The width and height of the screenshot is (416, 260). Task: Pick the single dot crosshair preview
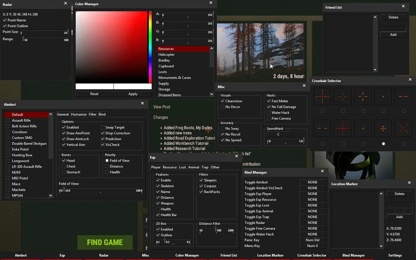coord(383,96)
